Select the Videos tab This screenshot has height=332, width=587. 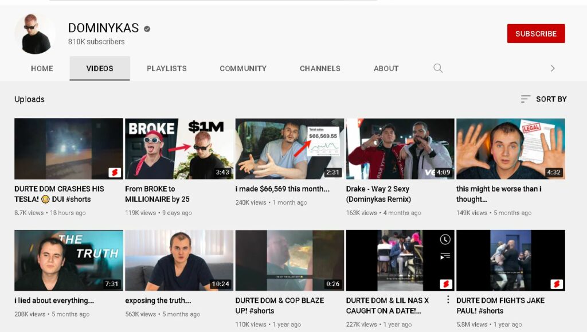[x=100, y=68]
